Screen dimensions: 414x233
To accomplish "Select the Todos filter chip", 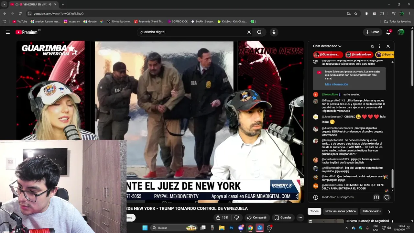I will pyautogui.click(x=314, y=211).
